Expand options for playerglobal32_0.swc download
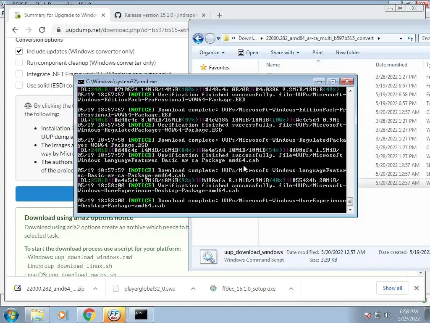Image resolution: width=430 pixels, height=323 pixels. pyautogui.click(x=193, y=289)
